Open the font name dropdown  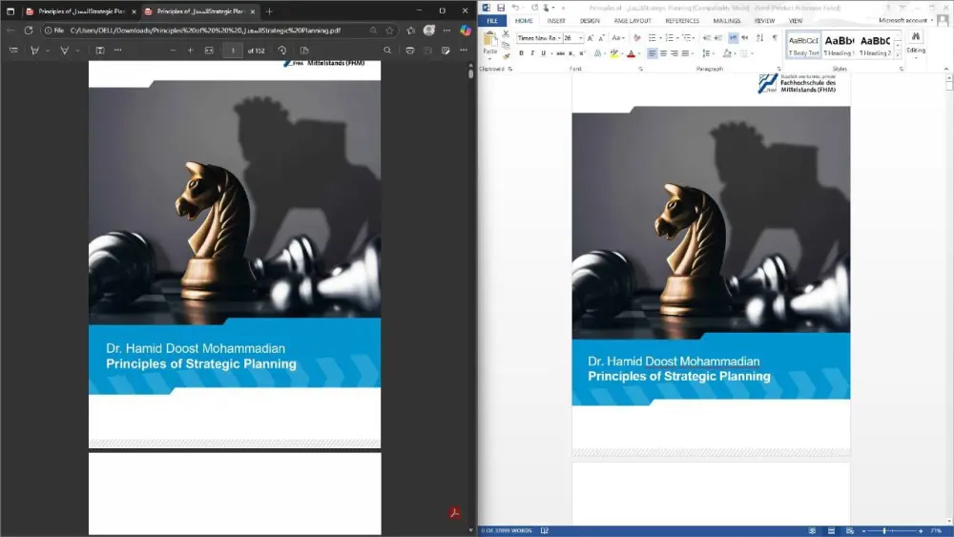[559, 38]
